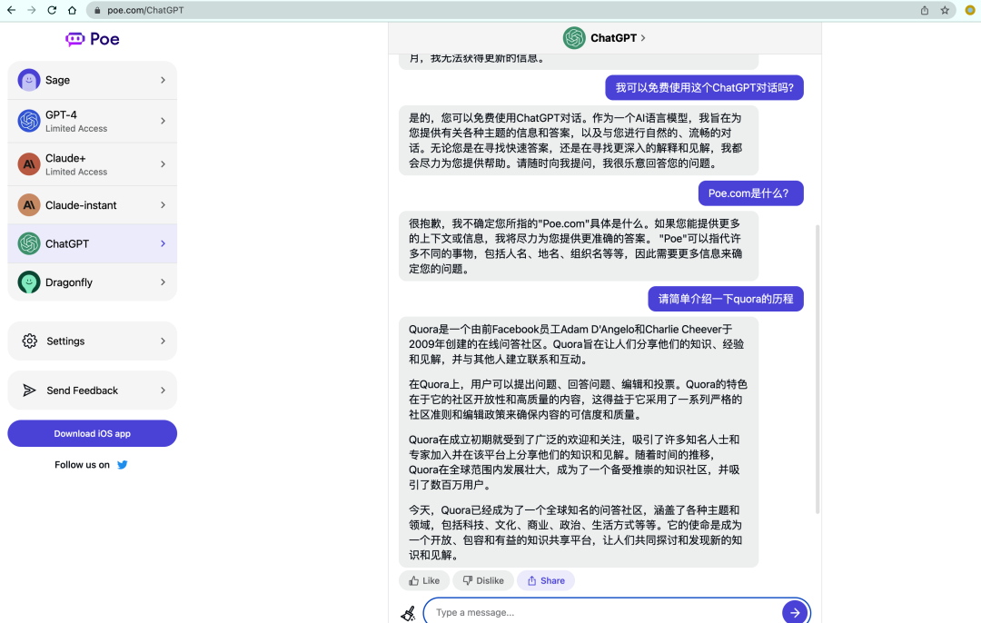Expand Claude+ row chevron
The height and width of the screenshot is (623, 981).
click(x=163, y=163)
